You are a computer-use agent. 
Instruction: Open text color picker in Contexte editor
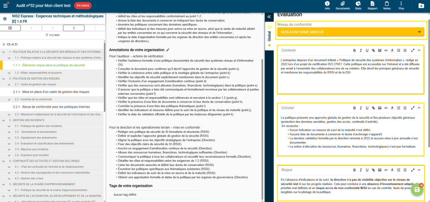pos(392,50)
